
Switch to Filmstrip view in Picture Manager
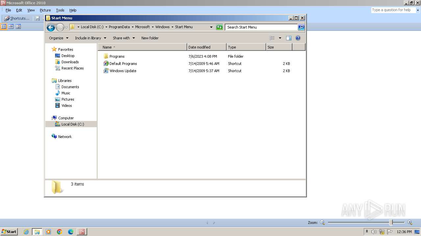point(11,27)
